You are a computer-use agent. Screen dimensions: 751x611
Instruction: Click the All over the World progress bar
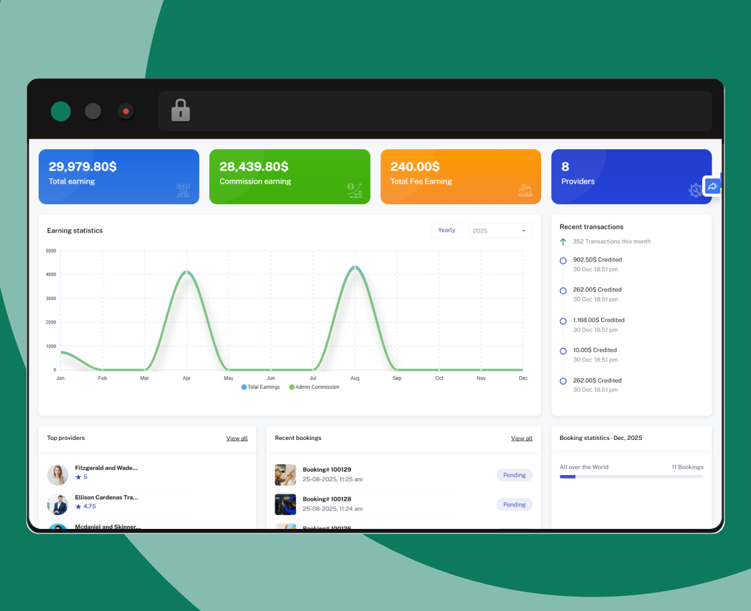pyautogui.click(x=631, y=477)
